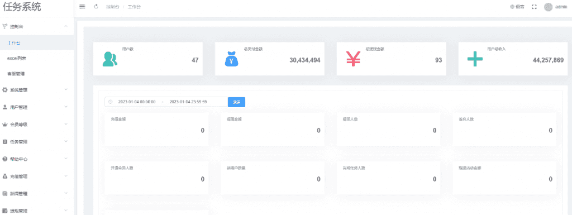
Task: Expand the 任务管理 chevron
Action: point(66,141)
